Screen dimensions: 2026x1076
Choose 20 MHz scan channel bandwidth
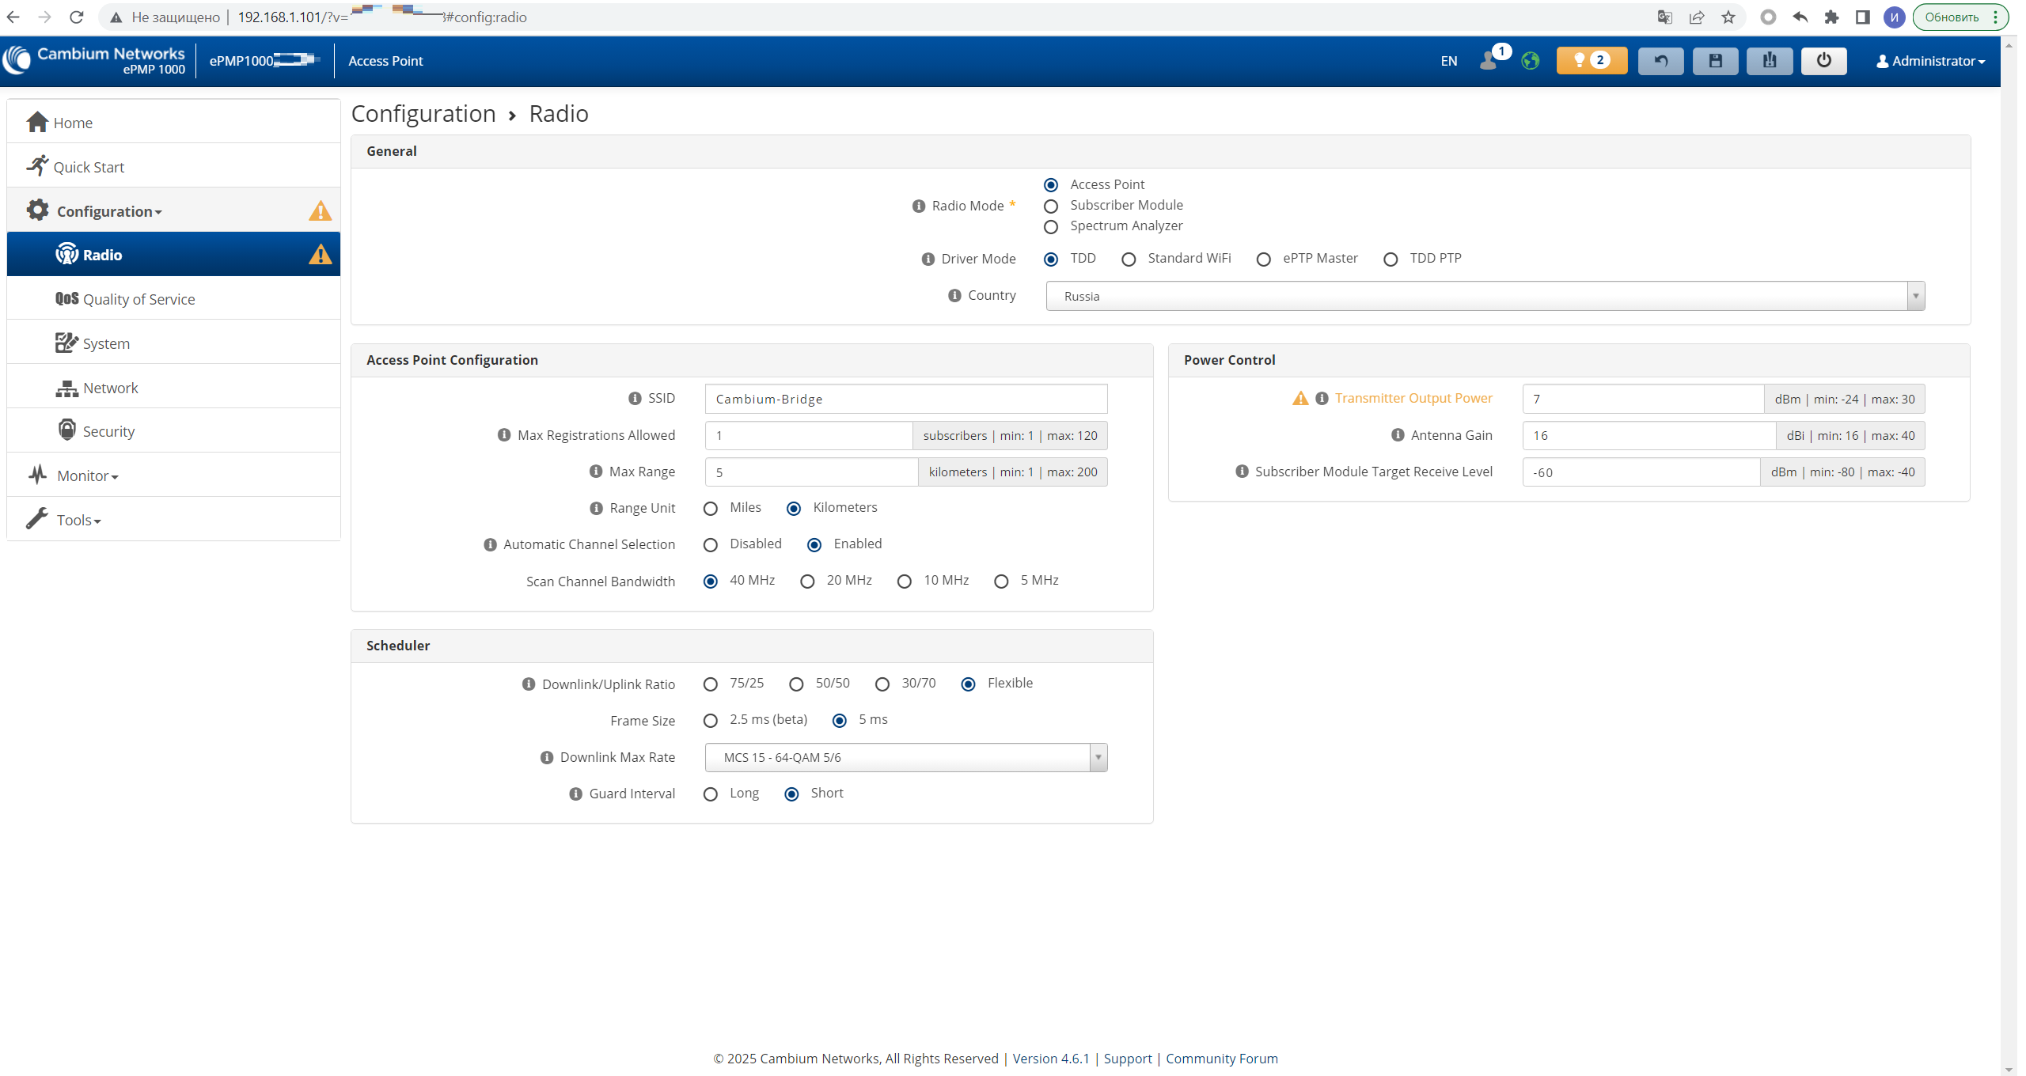pos(807,582)
